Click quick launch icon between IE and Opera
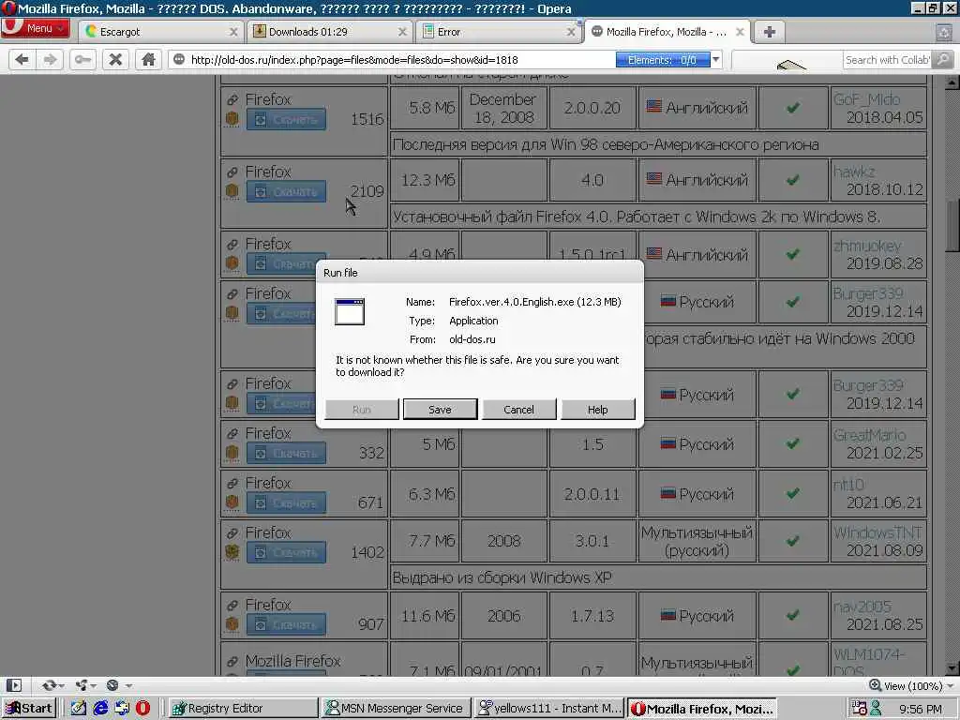Viewport: 960px width, 720px height. pos(122,709)
